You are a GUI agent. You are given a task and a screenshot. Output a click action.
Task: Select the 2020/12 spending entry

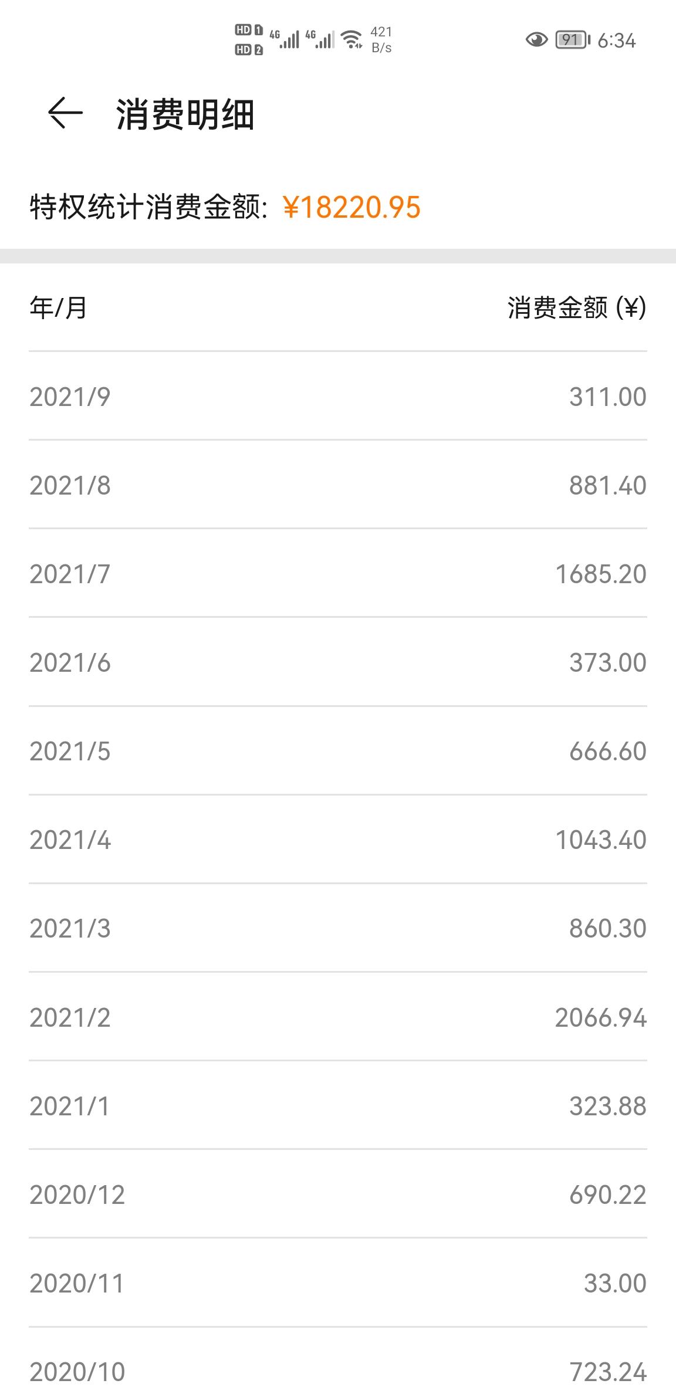click(x=338, y=1195)
